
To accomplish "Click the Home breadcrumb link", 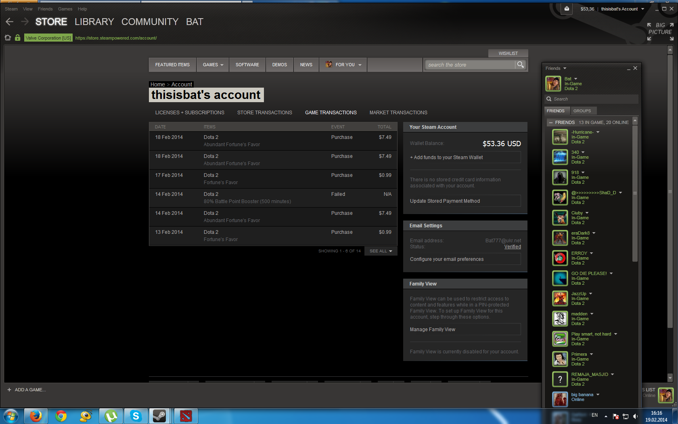I will [x=157, y=84].
